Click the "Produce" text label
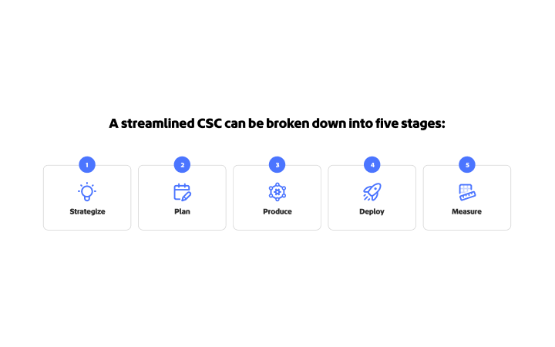 pos(277,211)
